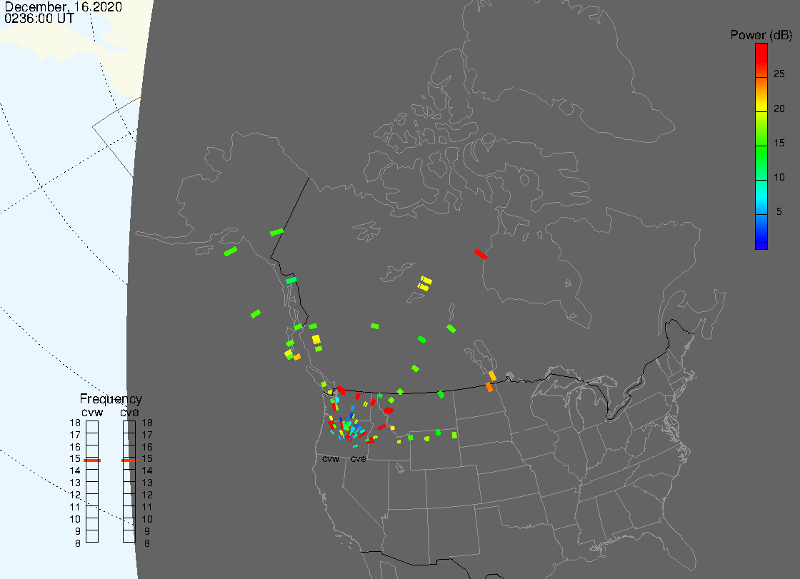Click the 25 dB mark on color scale
The width and height of the screenshot is (800, 579).
pyautogui.click(x=779, y=74)
